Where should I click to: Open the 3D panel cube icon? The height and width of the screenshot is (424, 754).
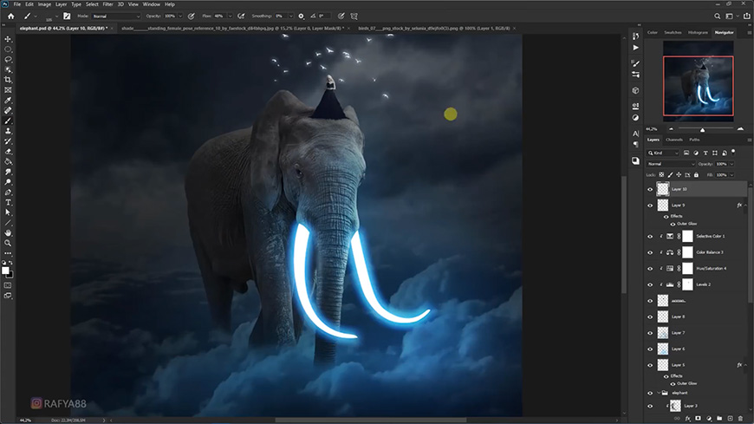click(636, 90)
